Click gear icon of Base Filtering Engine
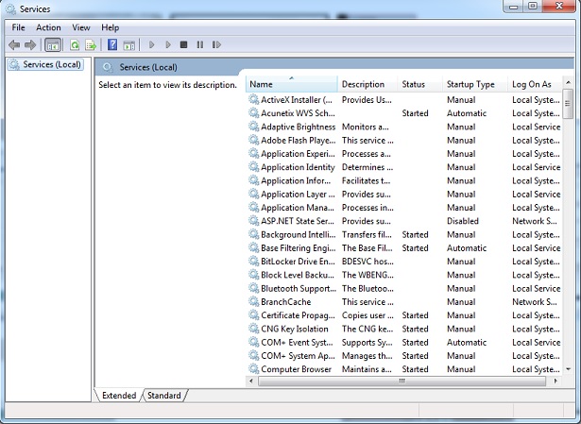Image resolution: width=581 pixels, height=424 pixels. [x=253, y=247]
